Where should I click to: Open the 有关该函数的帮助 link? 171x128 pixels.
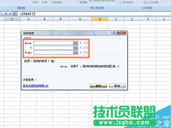coord(36,86)
